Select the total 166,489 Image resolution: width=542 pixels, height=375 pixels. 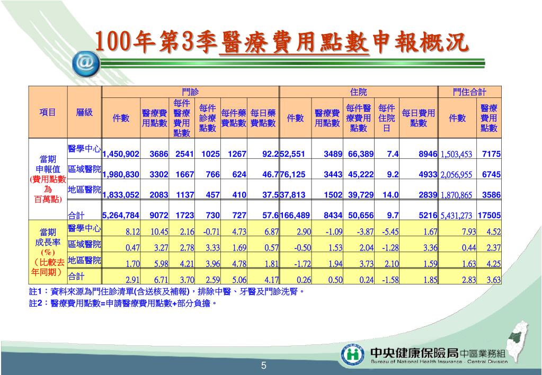click(295, 216)
